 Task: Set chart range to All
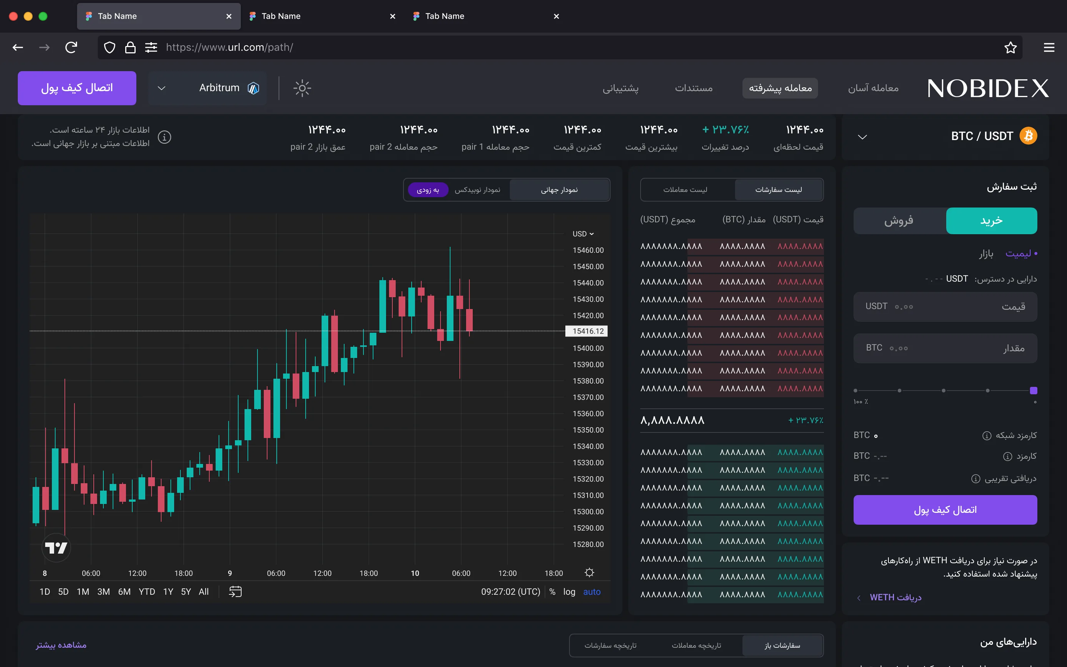(204, 591)
